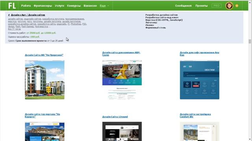Open the apartment building thumbnail for ЖК На Прорезной
The height and width of the screenshot is (141, 252).
[x=44, y=80]
